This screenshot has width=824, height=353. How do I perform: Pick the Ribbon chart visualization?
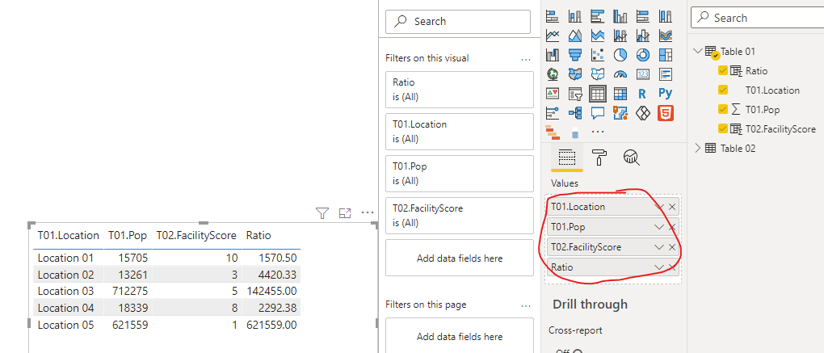pos(666,36)
